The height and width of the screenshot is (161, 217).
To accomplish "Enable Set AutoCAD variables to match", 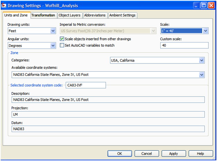I will pyautogui.click(x=62, y=45).
